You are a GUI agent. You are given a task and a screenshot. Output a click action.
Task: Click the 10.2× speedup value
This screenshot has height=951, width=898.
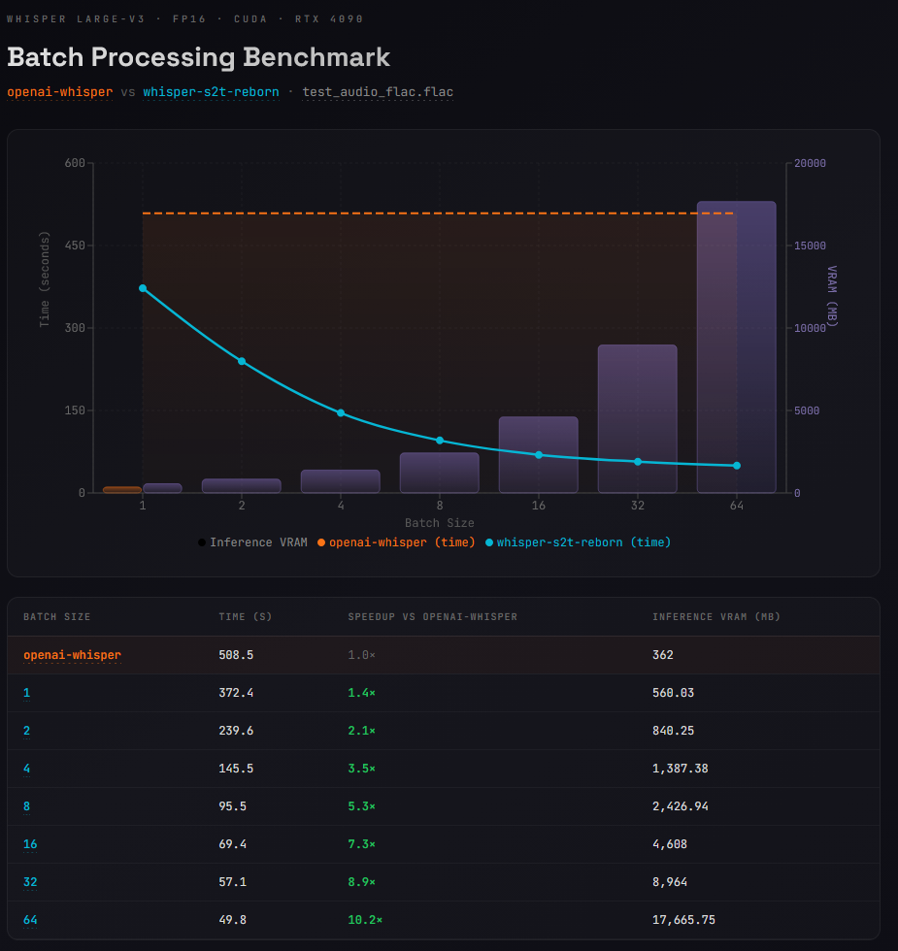pos(365,920)
